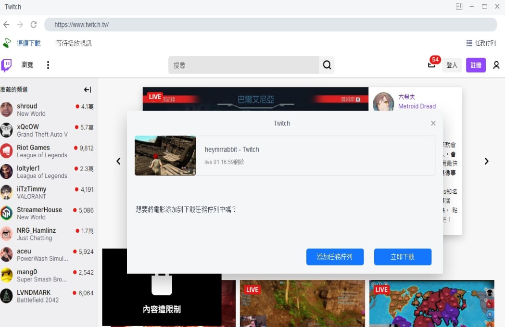
Task: Minimize the Twitch window
Action: [x=471, y=6]
